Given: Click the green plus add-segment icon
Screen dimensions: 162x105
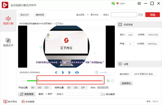Looking at the screenshot, I should point(108,81).
